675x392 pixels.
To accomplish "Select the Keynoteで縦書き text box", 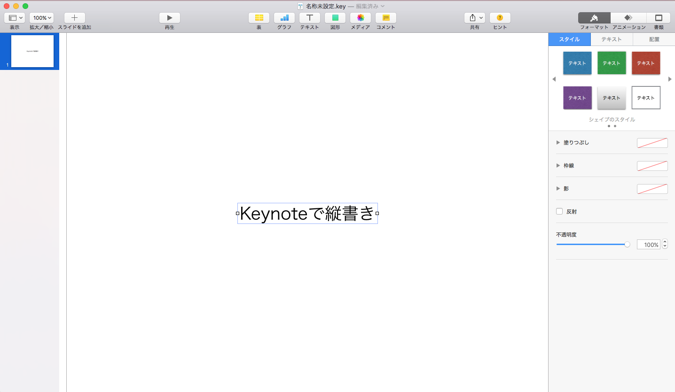I will [307, 214].
